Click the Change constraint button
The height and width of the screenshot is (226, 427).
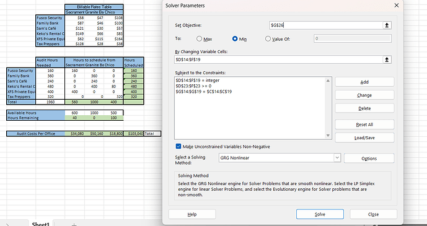coord(364,95)
